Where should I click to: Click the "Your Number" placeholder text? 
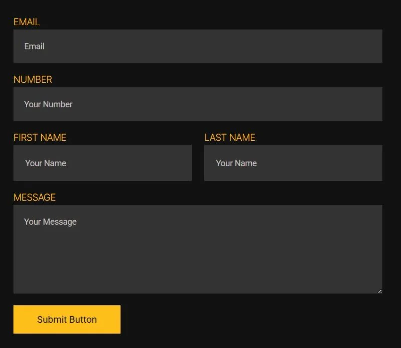(x=48, y=104)
